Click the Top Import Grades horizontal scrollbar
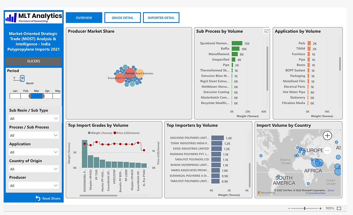The height and width of the screenshot is (215, 353). [98, 196]
